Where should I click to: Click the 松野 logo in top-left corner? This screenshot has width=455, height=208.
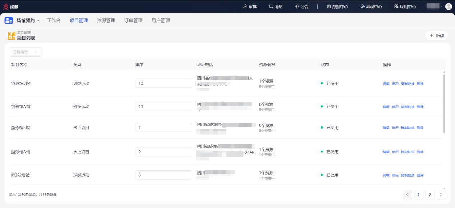point(11,6)
